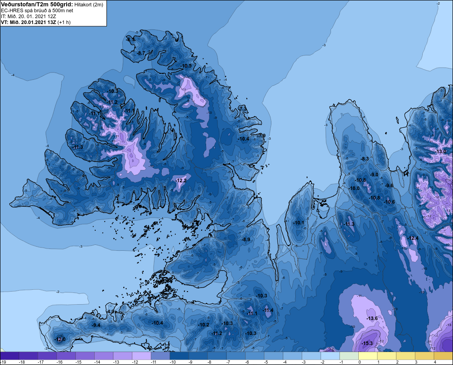Click the legend swatch right of 4
Screen dimensions: 453x365
pyautogui.click(x=443, y=356)
